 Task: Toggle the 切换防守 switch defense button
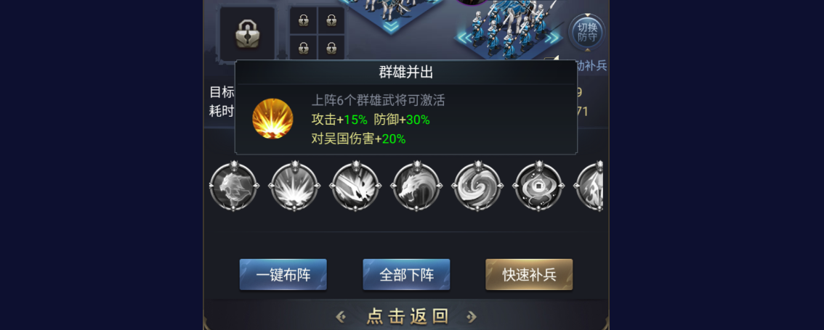[x=587, y=33]
